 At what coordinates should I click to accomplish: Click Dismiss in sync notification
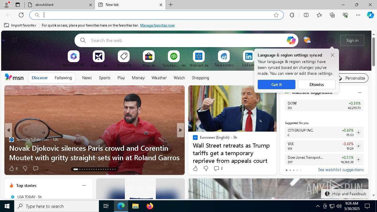pos(317,85)
